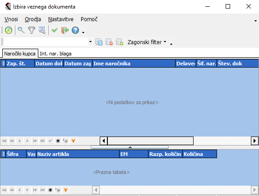Collapse the splitter between the two tables
This screenshot has width=259, height=196.
[130, 147]
